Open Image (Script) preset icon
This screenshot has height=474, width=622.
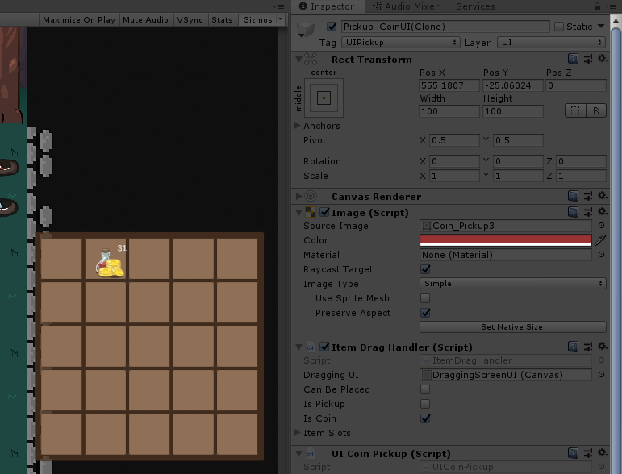[588, 212]
